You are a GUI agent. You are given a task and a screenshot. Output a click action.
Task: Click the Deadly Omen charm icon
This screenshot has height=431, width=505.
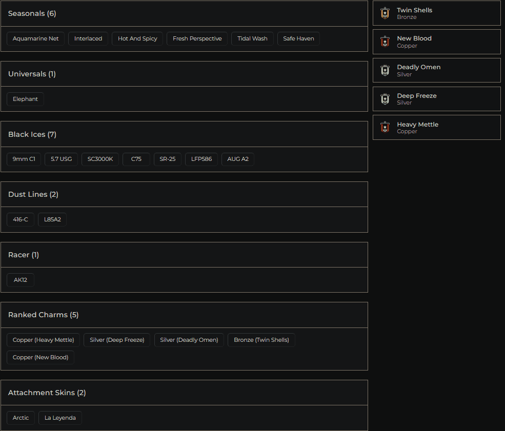[385, 70]
